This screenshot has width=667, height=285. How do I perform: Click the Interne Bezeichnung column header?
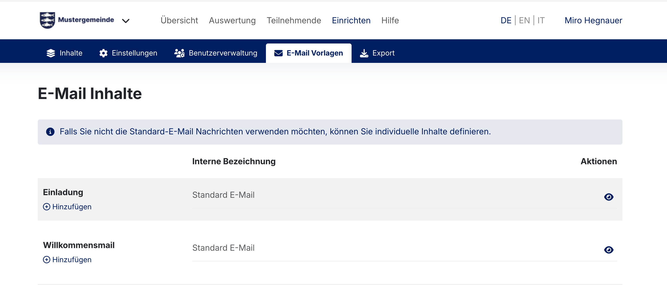click(234, 161)
